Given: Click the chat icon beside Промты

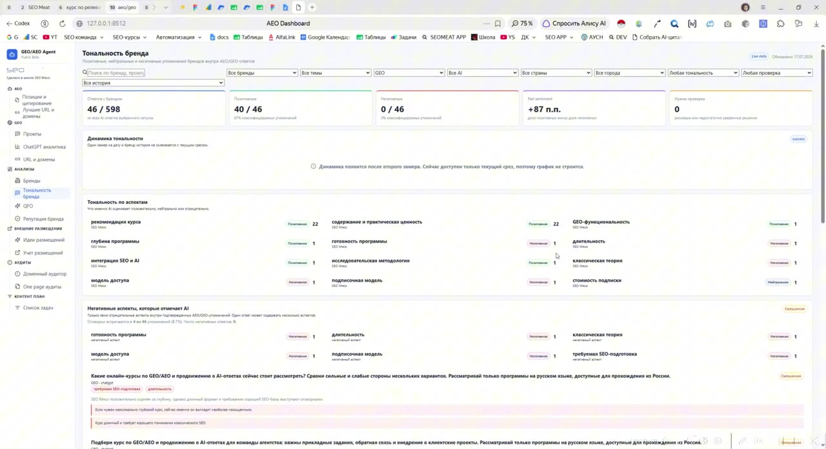Looking at the screenshot, I should [17, 134].
